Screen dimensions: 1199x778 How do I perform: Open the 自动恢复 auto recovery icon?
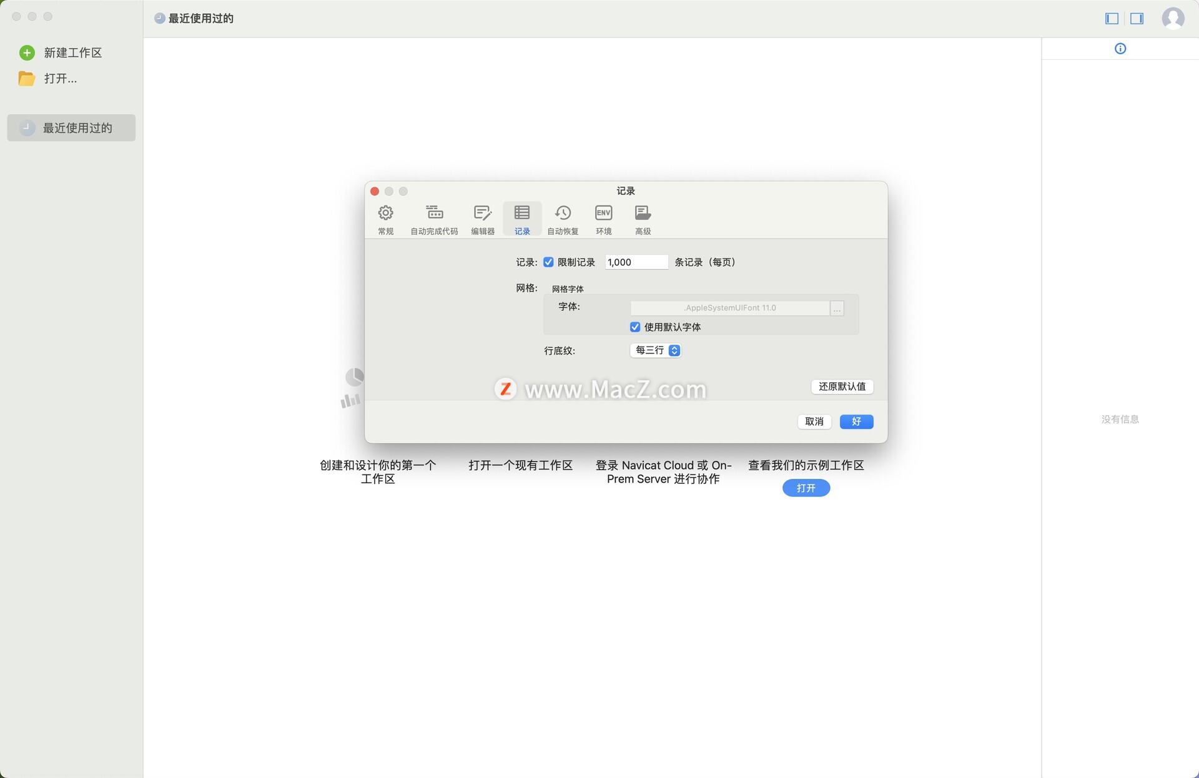click(x=563, y=214)
